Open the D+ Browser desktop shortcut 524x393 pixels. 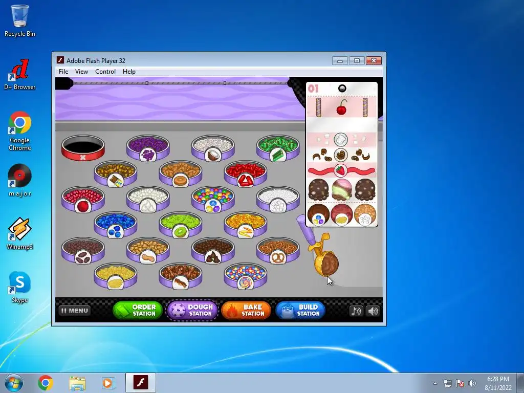(20, 74)
